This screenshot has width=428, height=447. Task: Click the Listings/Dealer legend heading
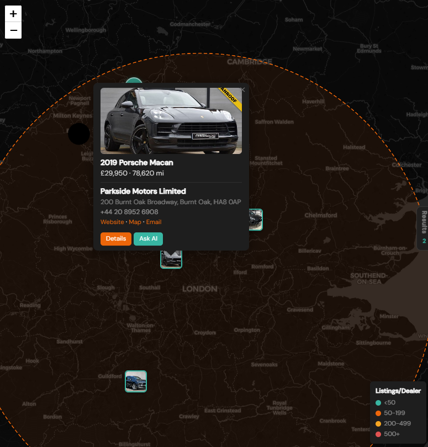click(398, 391)
